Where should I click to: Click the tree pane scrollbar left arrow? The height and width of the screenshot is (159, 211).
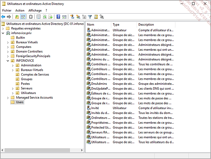(3, 150)
